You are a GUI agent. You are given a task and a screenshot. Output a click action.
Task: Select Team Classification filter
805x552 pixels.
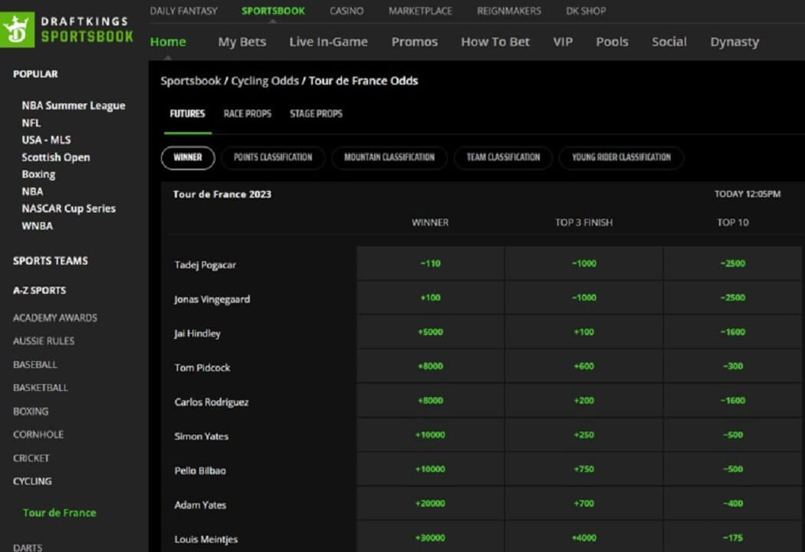(503, 157)
